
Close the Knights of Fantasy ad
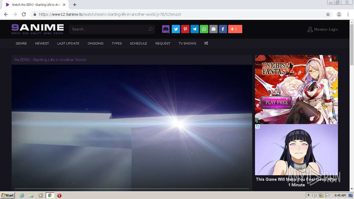coord(335,58)
